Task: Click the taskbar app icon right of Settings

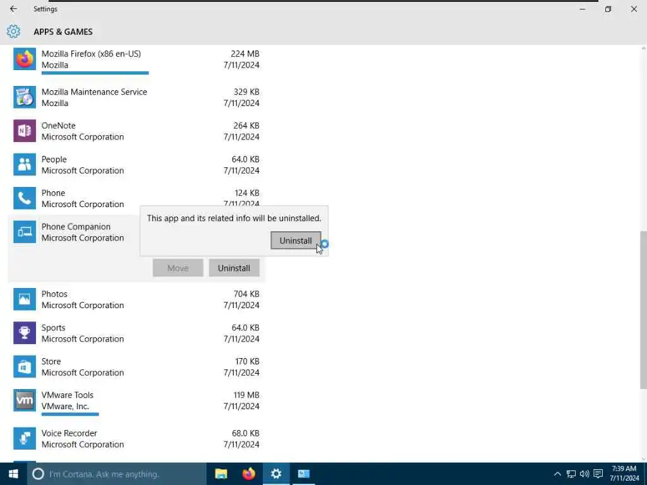Action: (304, 474)
